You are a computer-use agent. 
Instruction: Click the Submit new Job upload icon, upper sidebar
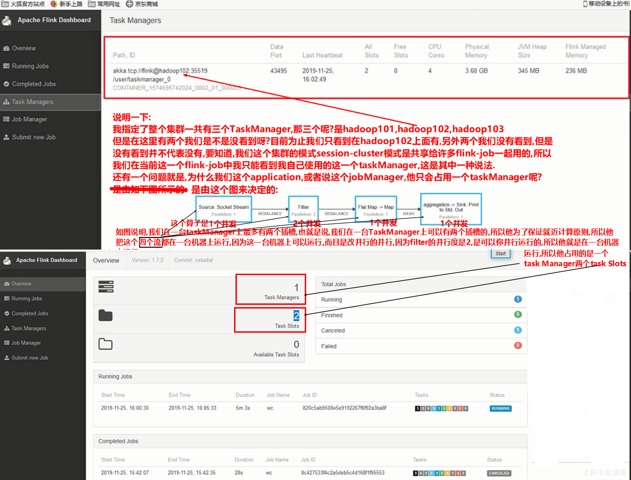[7, 137]
